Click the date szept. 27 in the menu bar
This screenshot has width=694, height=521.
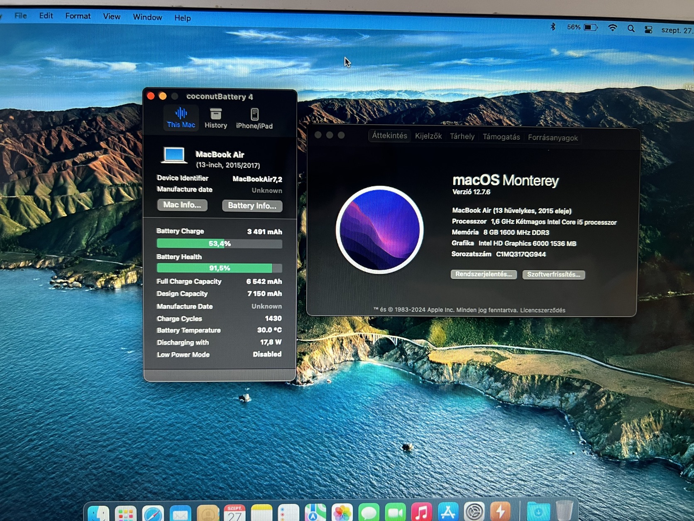[677, 30]
